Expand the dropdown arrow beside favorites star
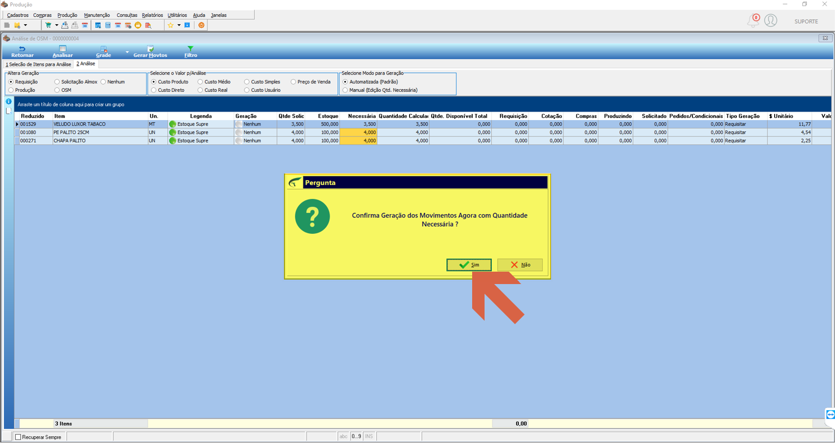The height and width of the screenshot is (443, 835). pyautogui.click(x=179, y=25)
